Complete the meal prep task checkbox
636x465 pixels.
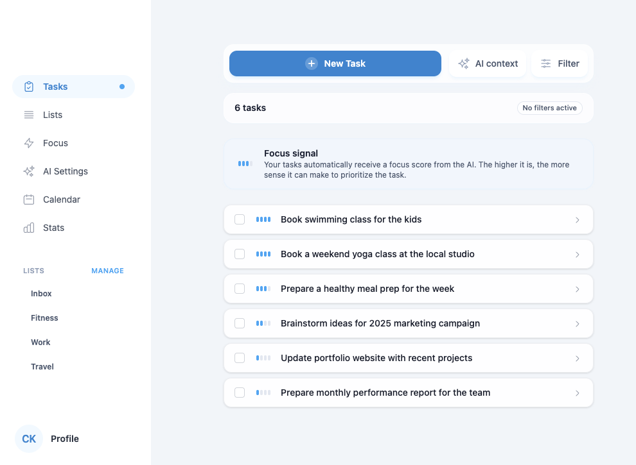240,288
